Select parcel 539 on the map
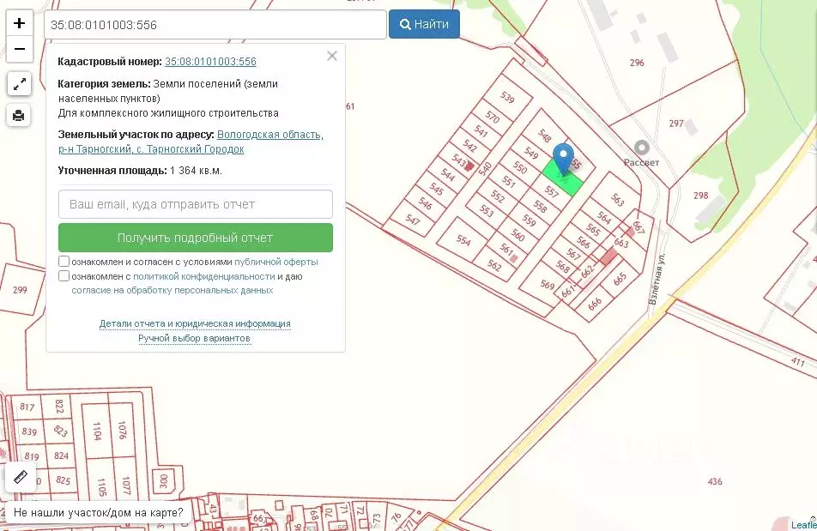817x531 pixels. click(507, 97)
